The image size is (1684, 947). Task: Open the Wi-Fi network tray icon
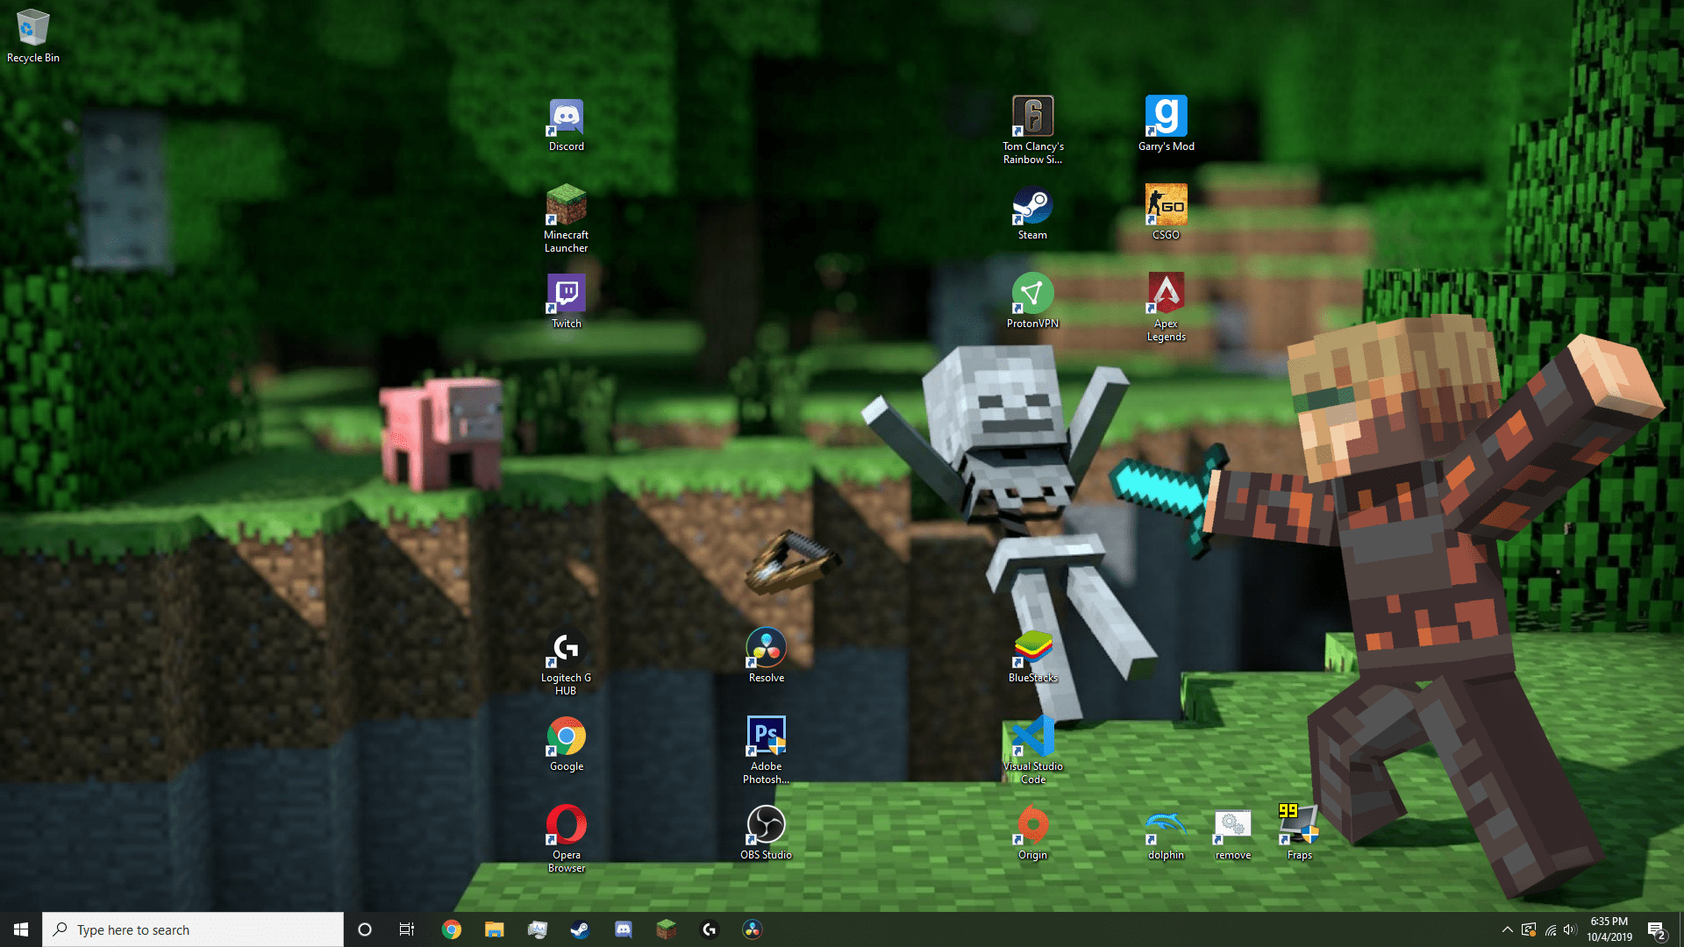1551,929
